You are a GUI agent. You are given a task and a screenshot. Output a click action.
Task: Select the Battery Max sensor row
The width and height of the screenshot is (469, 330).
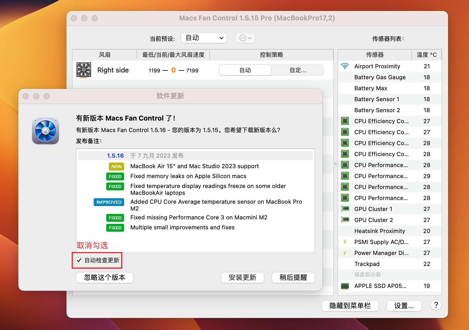point(390,88)
